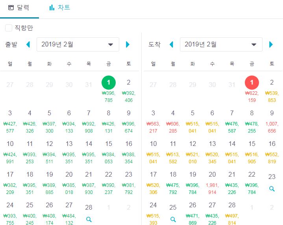The height and width of the screenshot is (225, 283).
Task: Choose arrival date 16 priced ₩552,819
Action: coord(272,153)
